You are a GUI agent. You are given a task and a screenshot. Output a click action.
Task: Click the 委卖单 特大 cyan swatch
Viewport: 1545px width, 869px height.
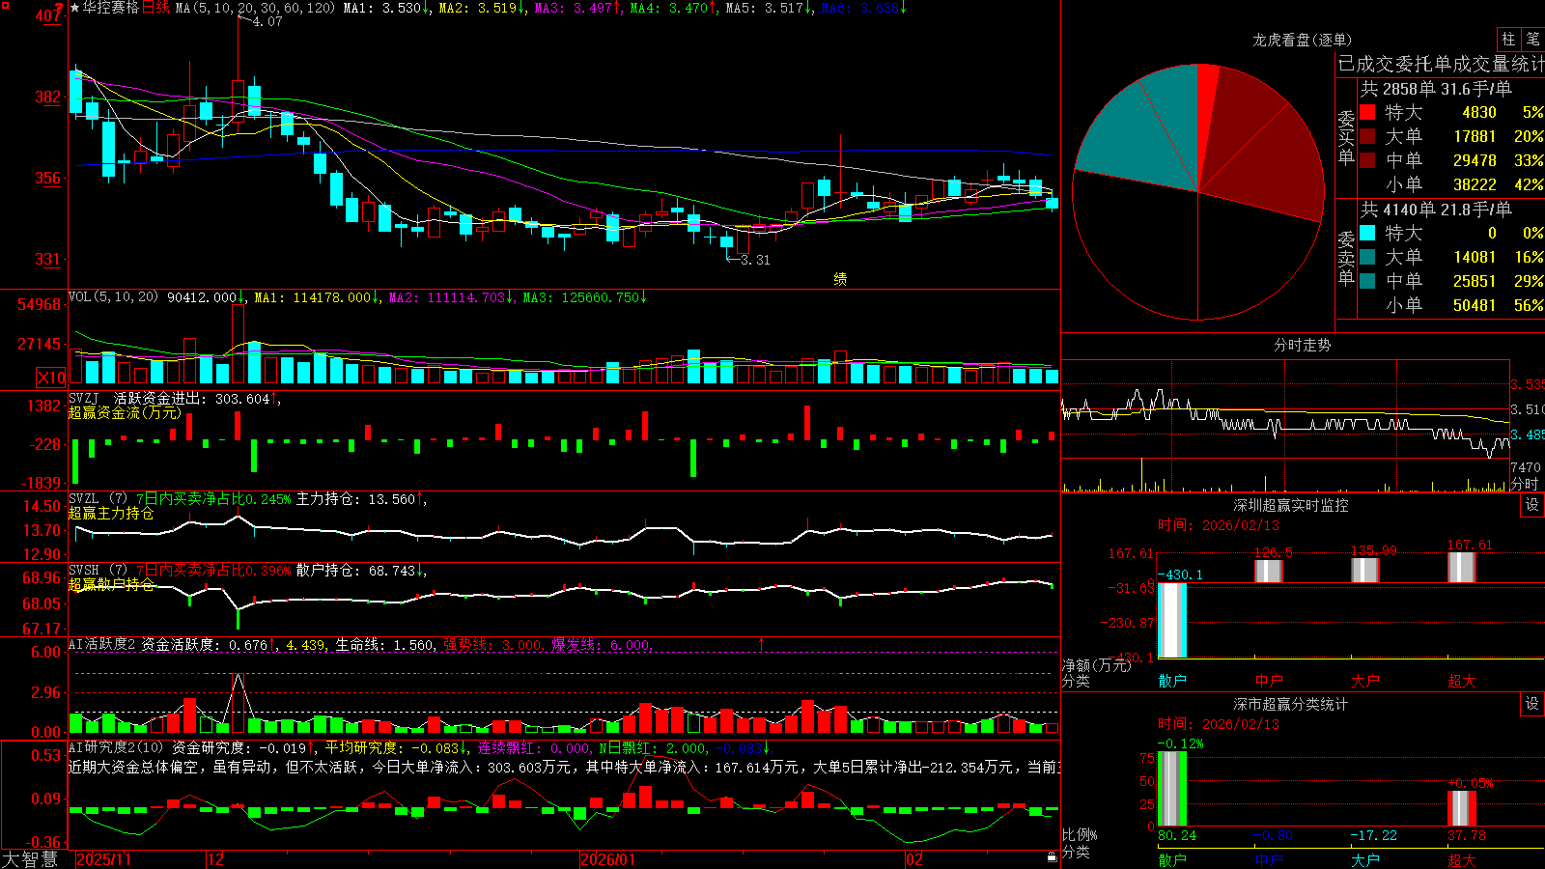pos(1367,233)
